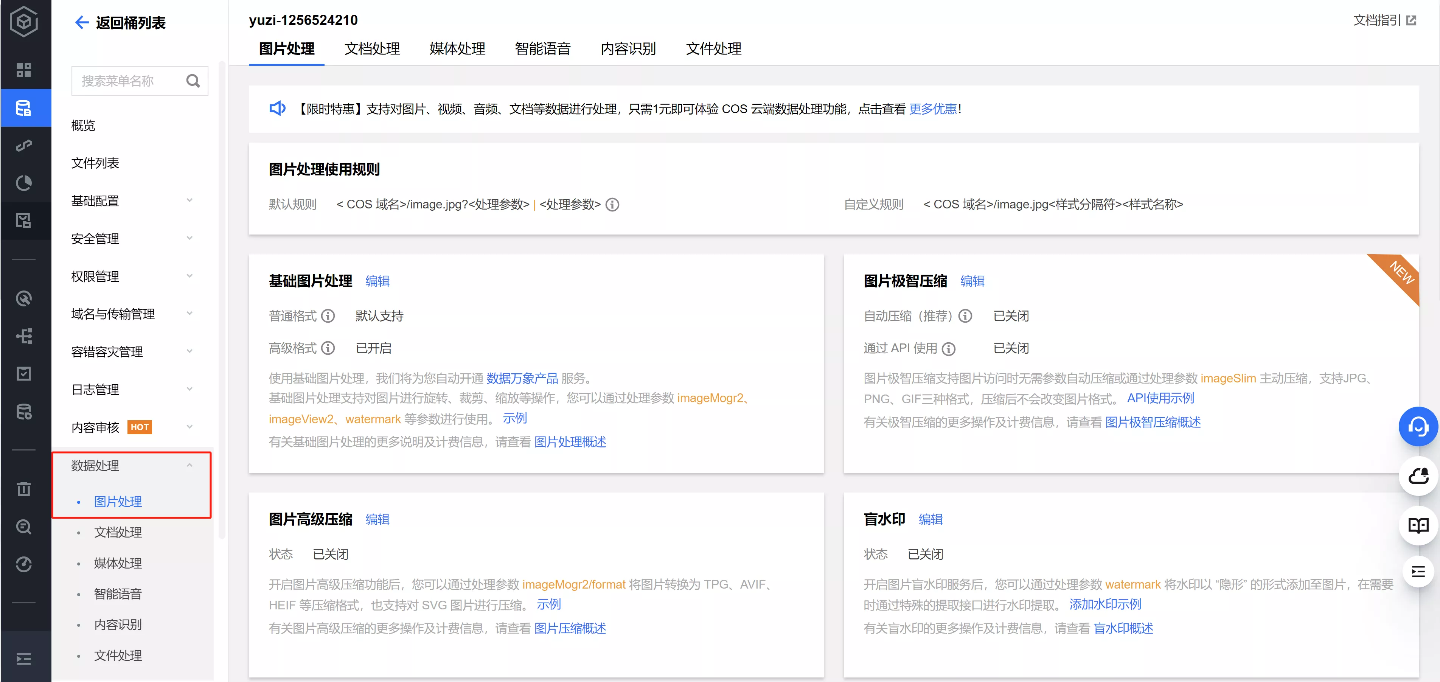Click the link chain icon in sidebar
The image size is (1440, 682).
[24, 146]
